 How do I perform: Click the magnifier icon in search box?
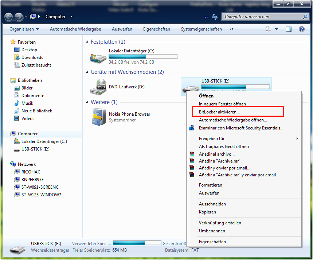[x=305, y=17]
